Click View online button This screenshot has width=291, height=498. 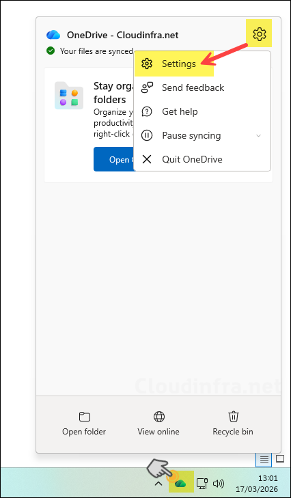pos(158,424)
